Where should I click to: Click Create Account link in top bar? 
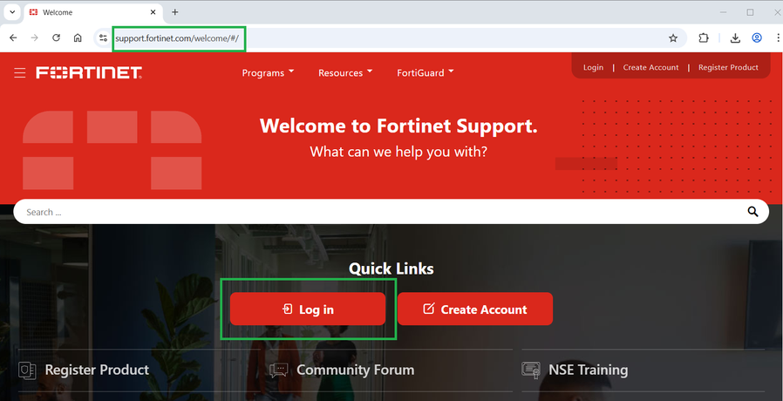[650, 67]
